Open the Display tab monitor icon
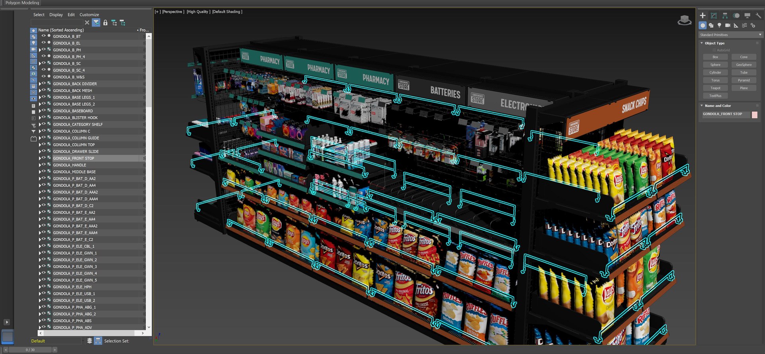 [747, 16]
